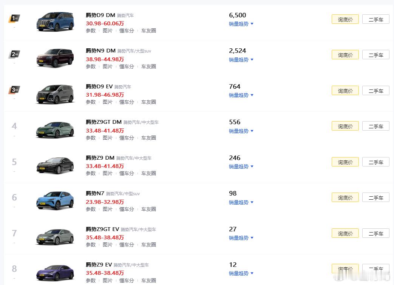Click 询底价 button for 腾势D9 DM
This screenshot has height=285, width=394.
pos(345,19)
